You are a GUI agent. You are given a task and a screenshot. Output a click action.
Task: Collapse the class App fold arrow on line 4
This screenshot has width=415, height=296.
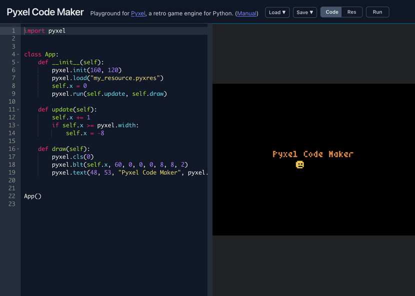coord(18,54)
